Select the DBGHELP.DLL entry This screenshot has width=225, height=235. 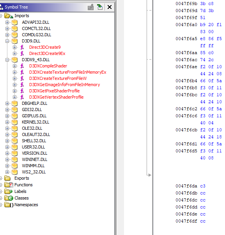pyautogui.click(x=34, y=103)
